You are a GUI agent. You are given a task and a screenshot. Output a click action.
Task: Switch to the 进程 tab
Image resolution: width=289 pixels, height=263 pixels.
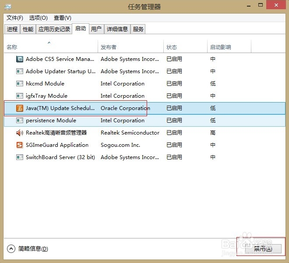pyautogui.click(x=12, y=29)
